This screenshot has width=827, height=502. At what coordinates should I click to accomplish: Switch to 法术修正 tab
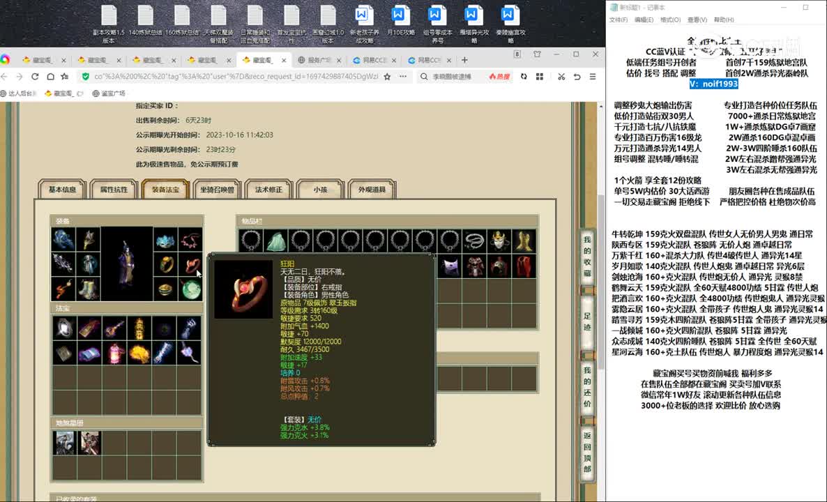pos(269,190)
